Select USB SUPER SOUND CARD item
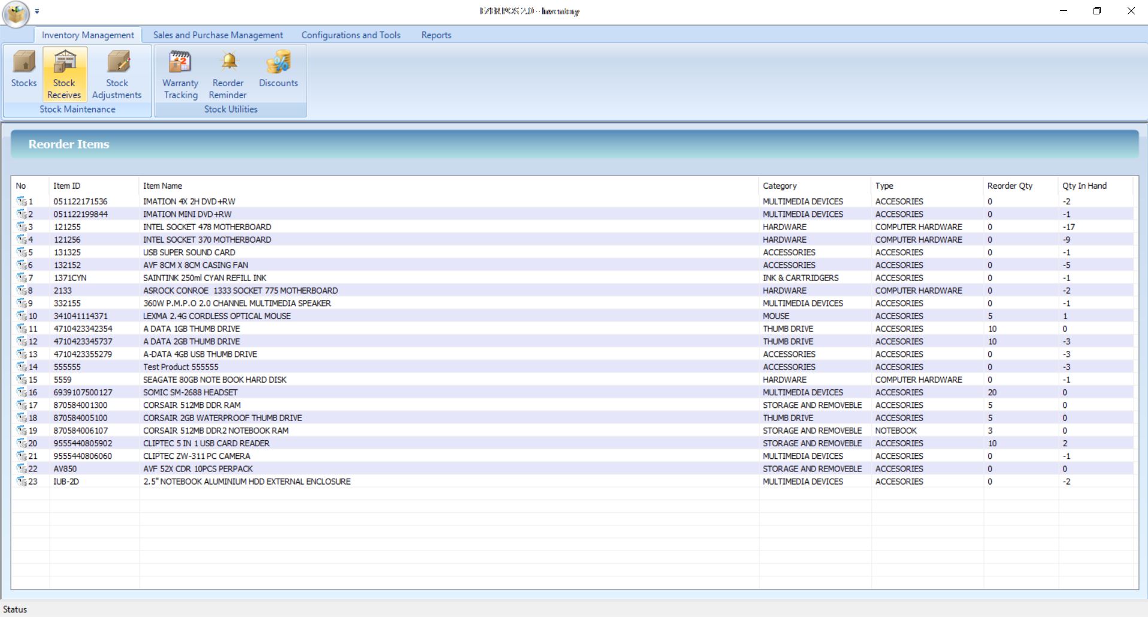1148x617 pixels. 189,252
